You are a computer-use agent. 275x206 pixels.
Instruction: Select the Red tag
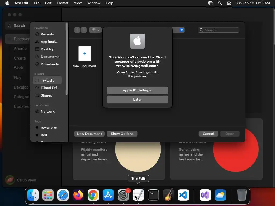coord(47,135)
